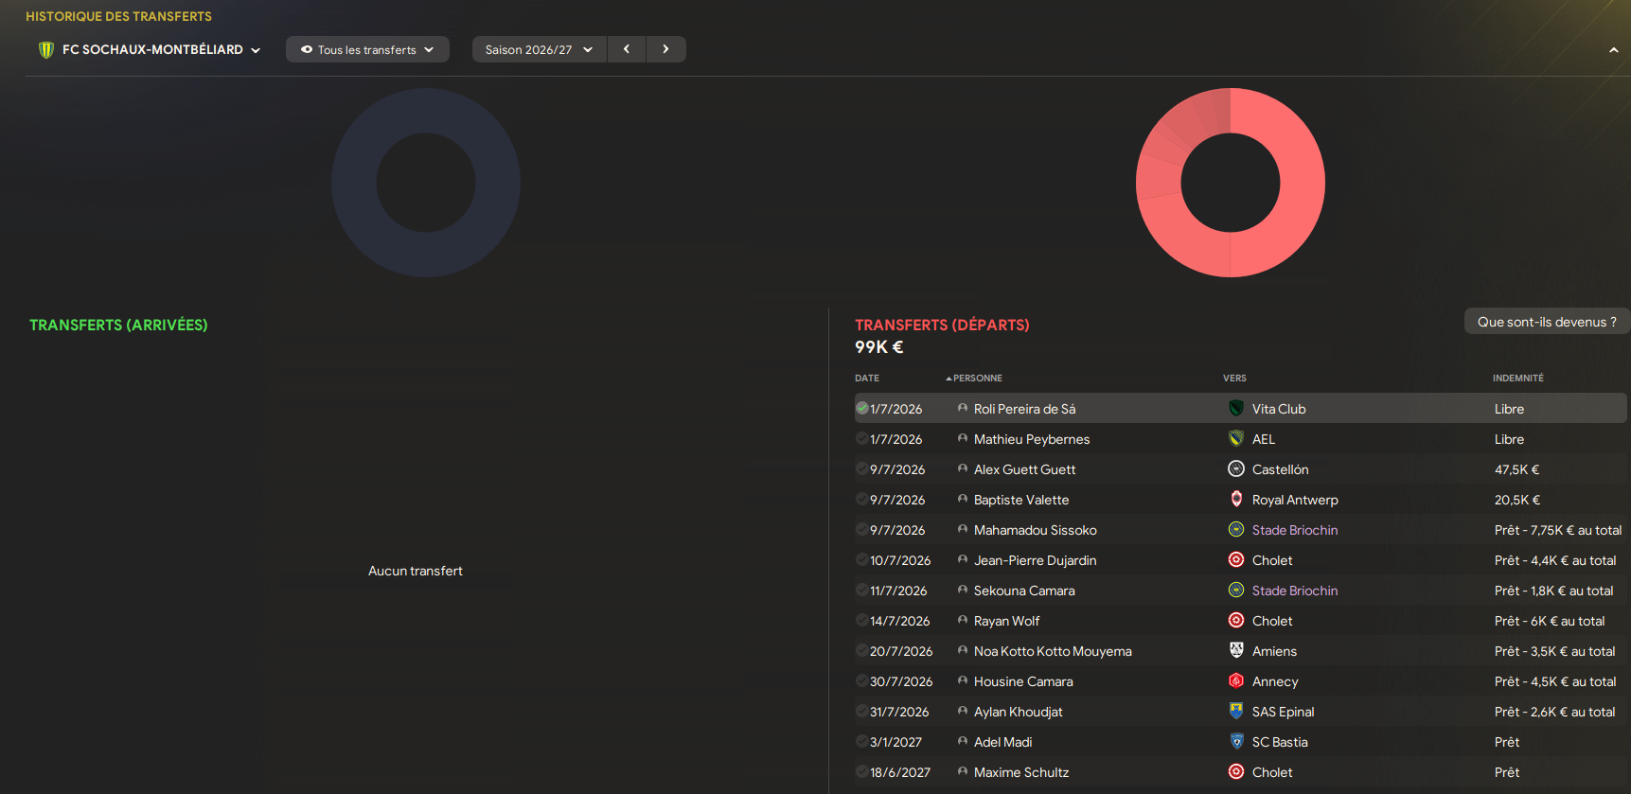Tick the selection circle for Alex Guett Guett
The width and height of the screenshot is (1631, 794).
[862, 468]
